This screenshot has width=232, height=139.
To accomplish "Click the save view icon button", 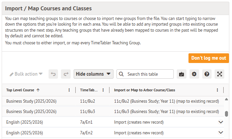I will [x=181, y=74].
